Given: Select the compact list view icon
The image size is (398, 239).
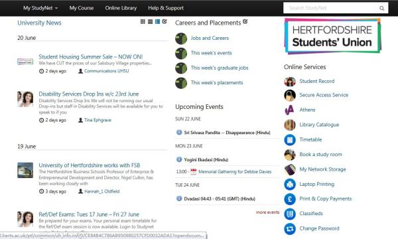Looking at the screenshot, I should pyautogui.click(x=151, y=22).
